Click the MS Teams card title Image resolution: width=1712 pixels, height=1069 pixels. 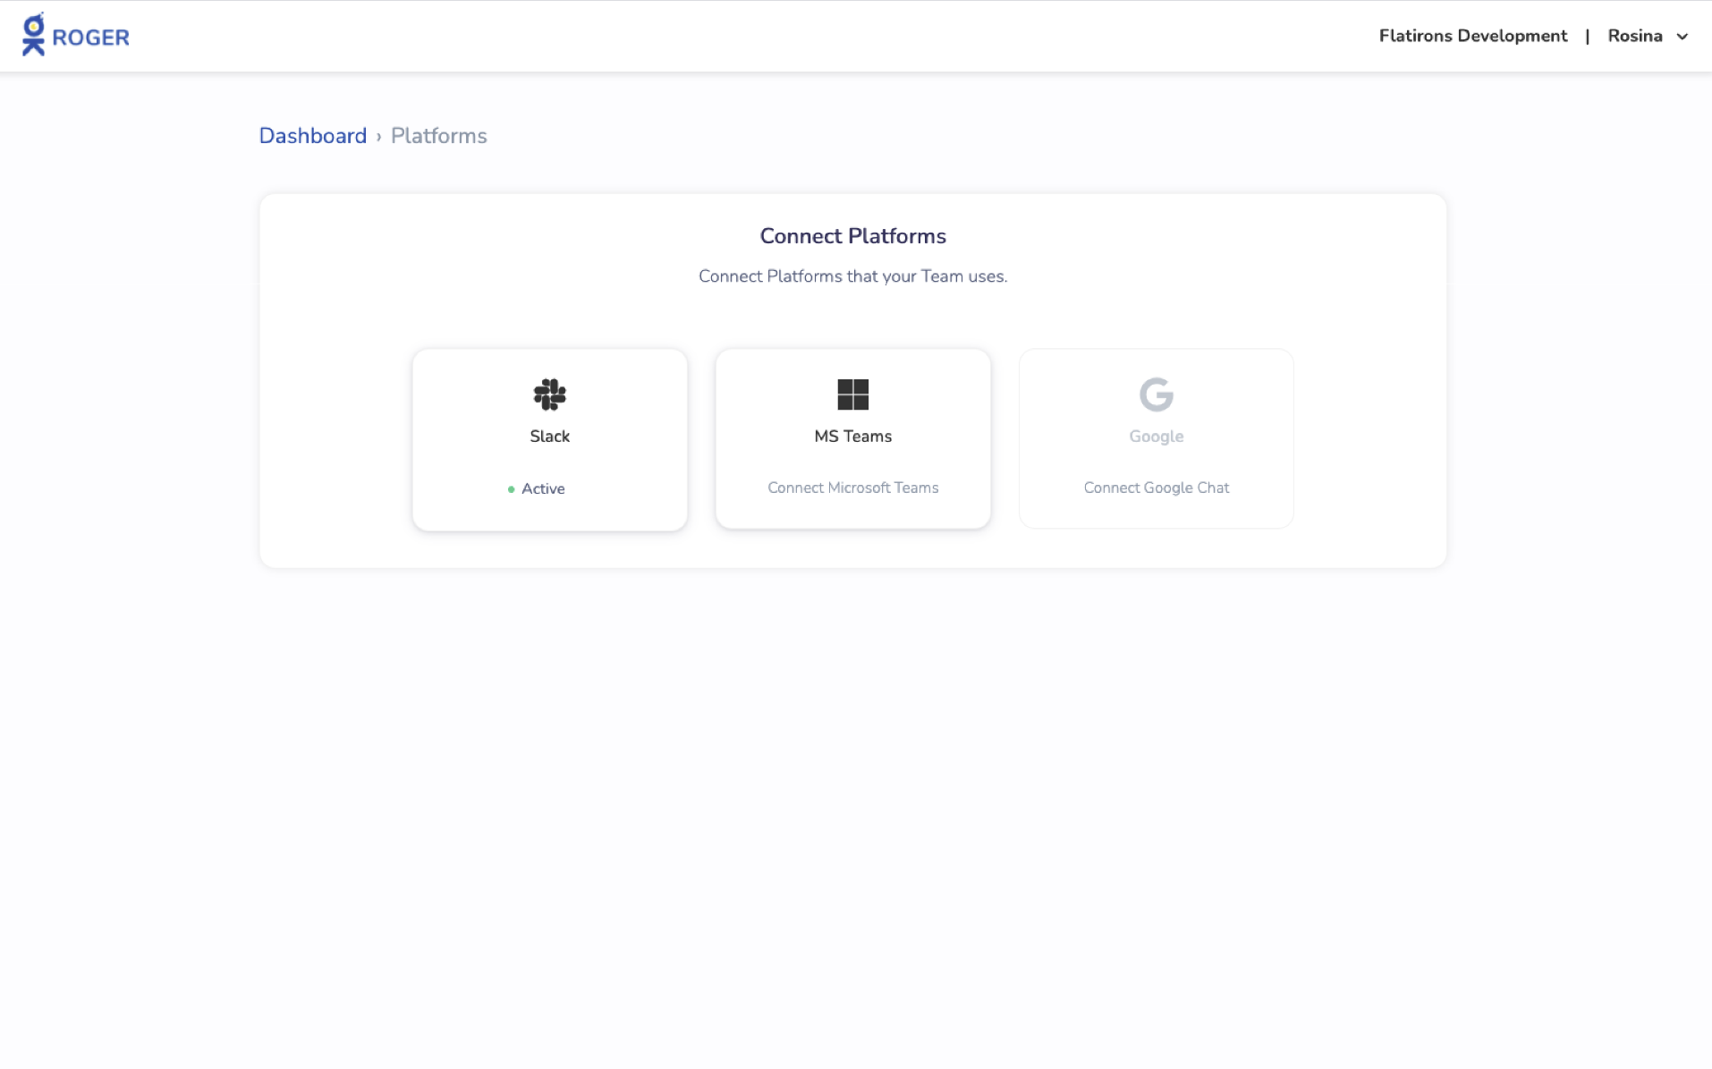(x=852, y=437)
